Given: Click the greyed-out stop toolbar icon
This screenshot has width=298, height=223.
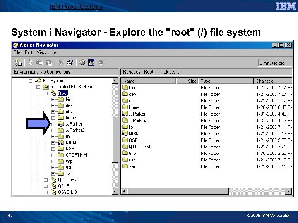Looking at the screenshot, I should [101, 62].
